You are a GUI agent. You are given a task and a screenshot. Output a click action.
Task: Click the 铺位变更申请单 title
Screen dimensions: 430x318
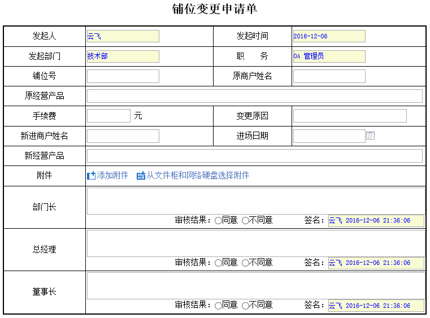(x=215, y=9)
